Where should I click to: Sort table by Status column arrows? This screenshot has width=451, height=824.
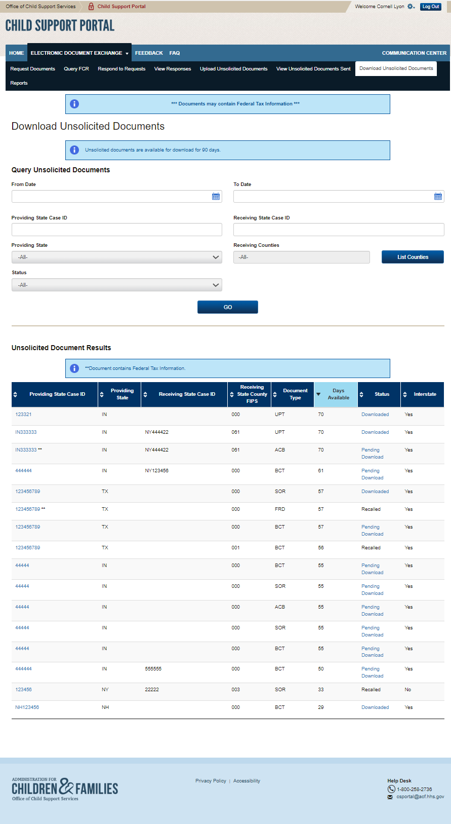coord(361,394)
